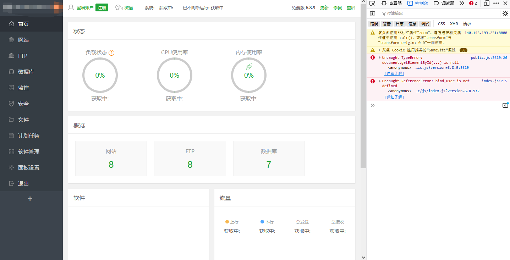Viewport: 510px width, 260px height.
Task: Toggle the 日志 logs filter
Action: point(400,24)
